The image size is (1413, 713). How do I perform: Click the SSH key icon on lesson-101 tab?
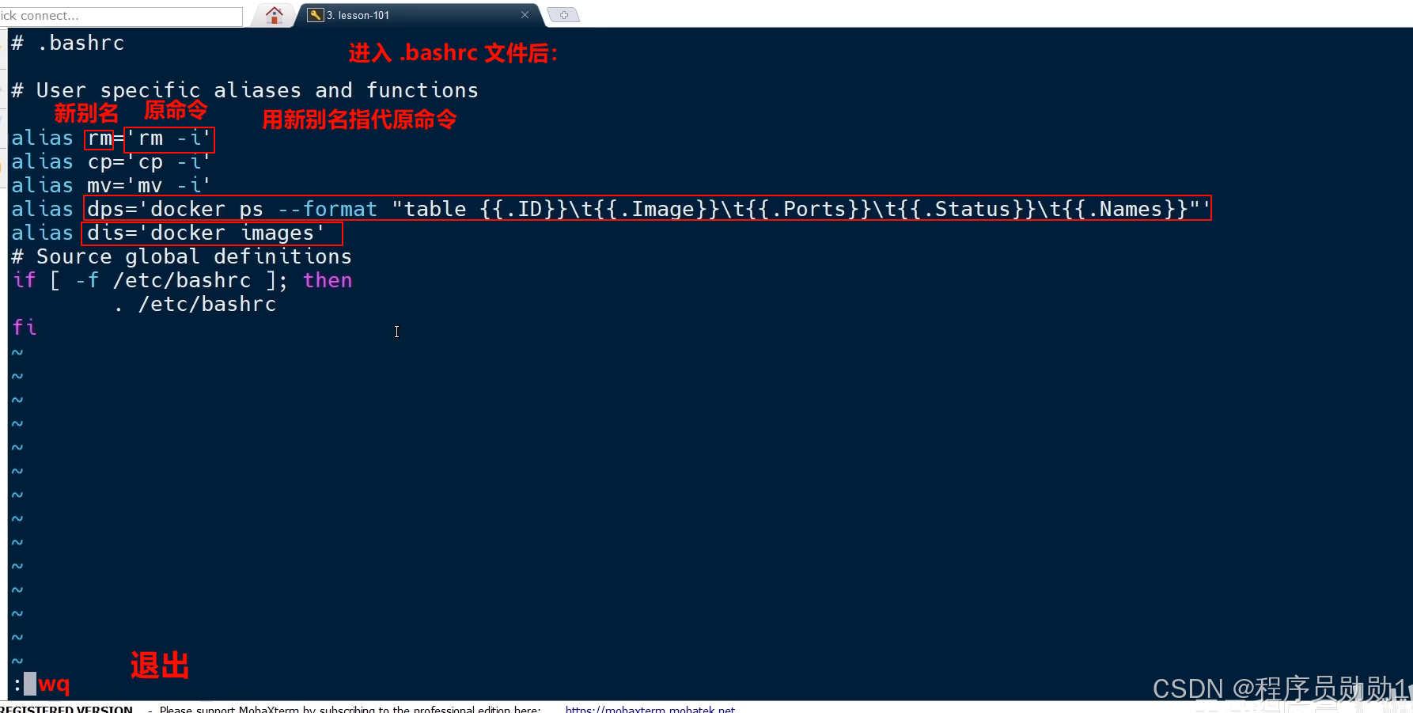(315, 15)
